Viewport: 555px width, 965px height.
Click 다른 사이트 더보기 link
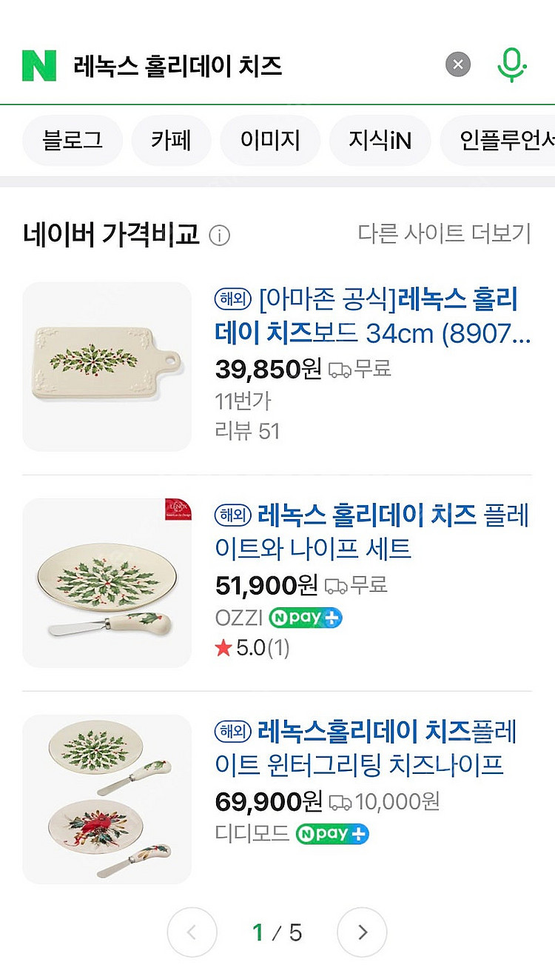click(x=444, y=234)
